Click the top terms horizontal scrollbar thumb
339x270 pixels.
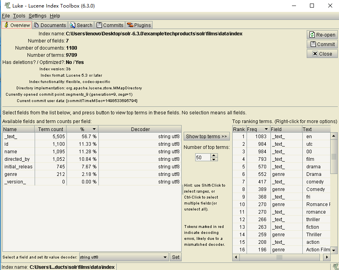point(280,257)
